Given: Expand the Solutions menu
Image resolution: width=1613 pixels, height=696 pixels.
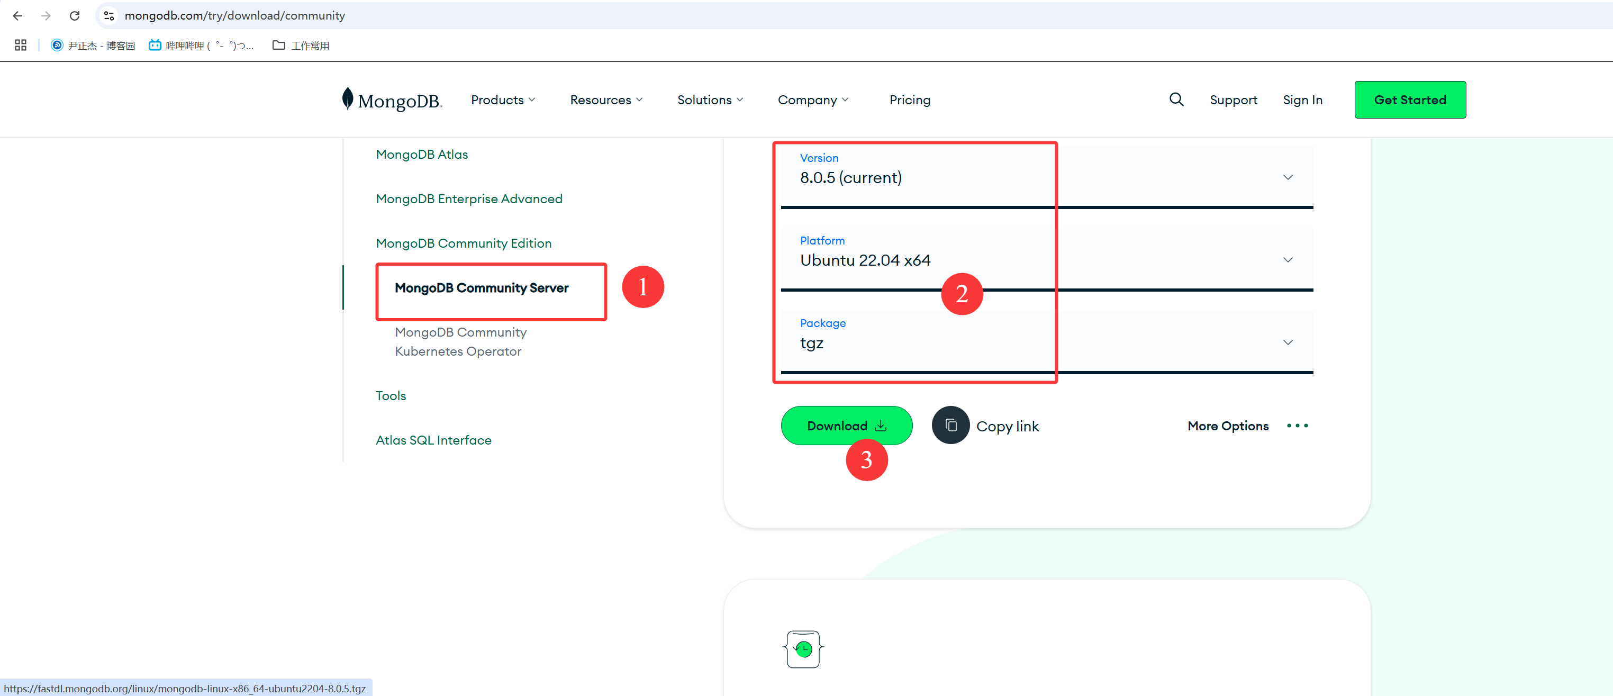Looking at the screenshot, I should pyautogui.click(x=710, y=100).
